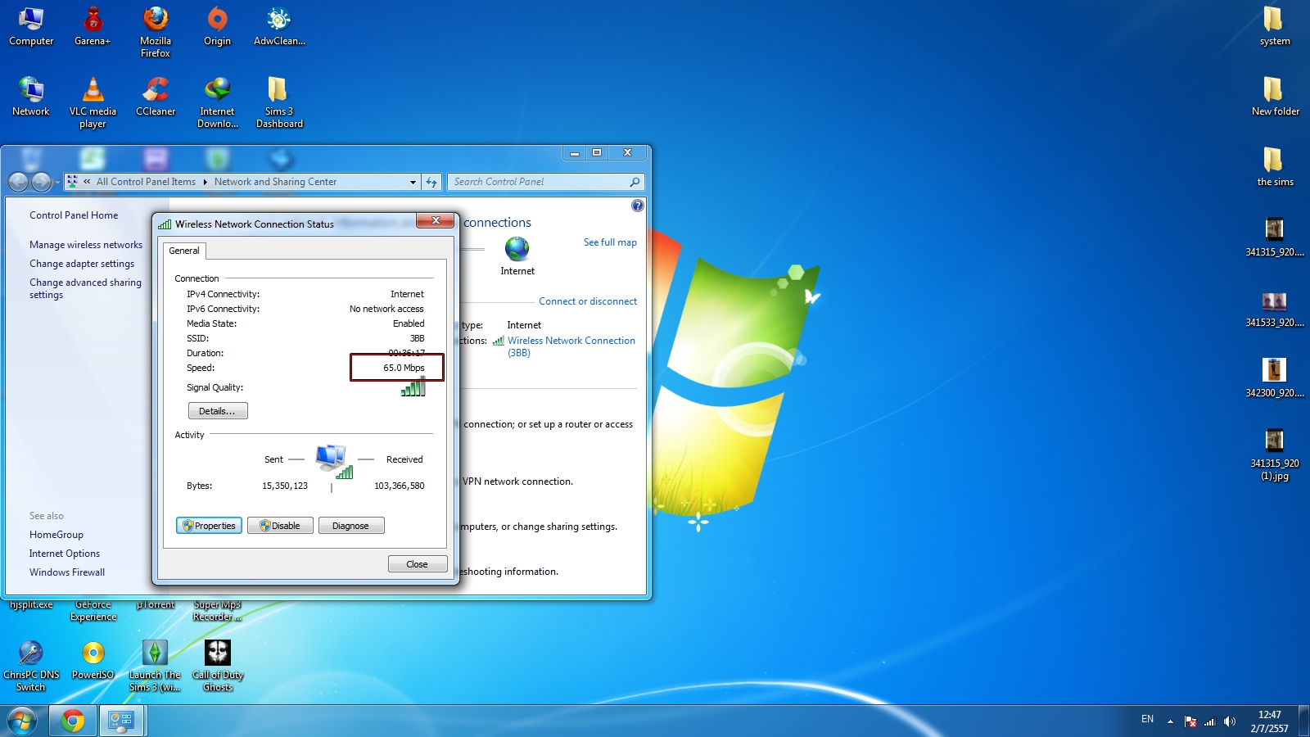Select the Sims 3 Dashboard folder
The height and width of the screenshot is (737, 1310).
click(279, 102)
